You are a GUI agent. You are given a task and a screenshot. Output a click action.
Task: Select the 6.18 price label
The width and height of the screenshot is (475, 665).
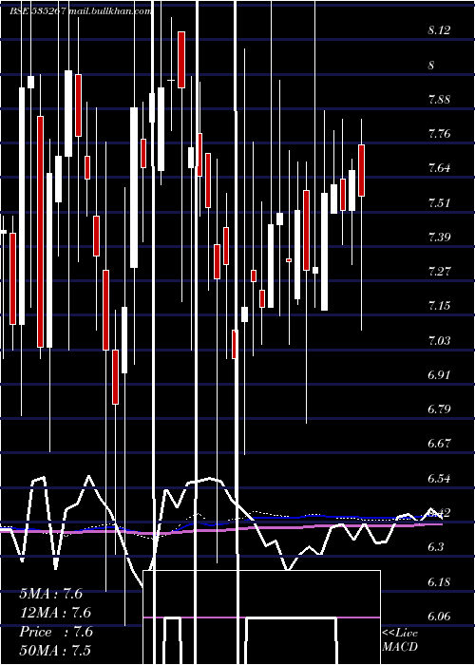pyautogui.click(x=439, y=581)
